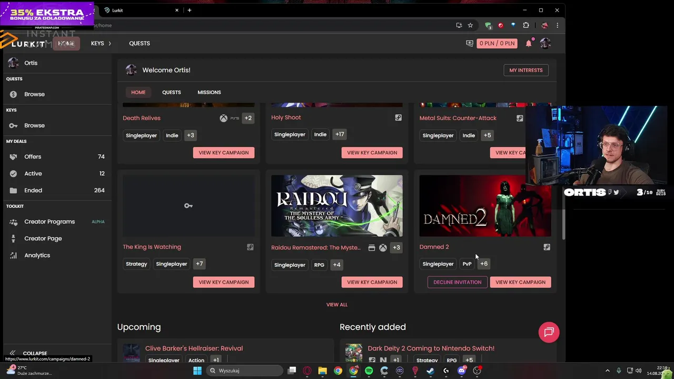
Task: Click the green shield extension icon
Action: [x=488, y=25]
